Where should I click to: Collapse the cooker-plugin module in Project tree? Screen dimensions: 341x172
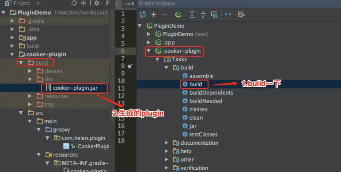[12, 55]
